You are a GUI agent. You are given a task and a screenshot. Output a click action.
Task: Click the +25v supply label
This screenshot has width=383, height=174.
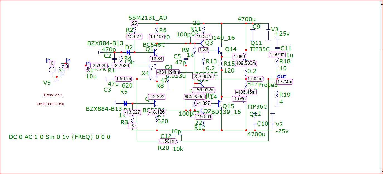point(282,34)
